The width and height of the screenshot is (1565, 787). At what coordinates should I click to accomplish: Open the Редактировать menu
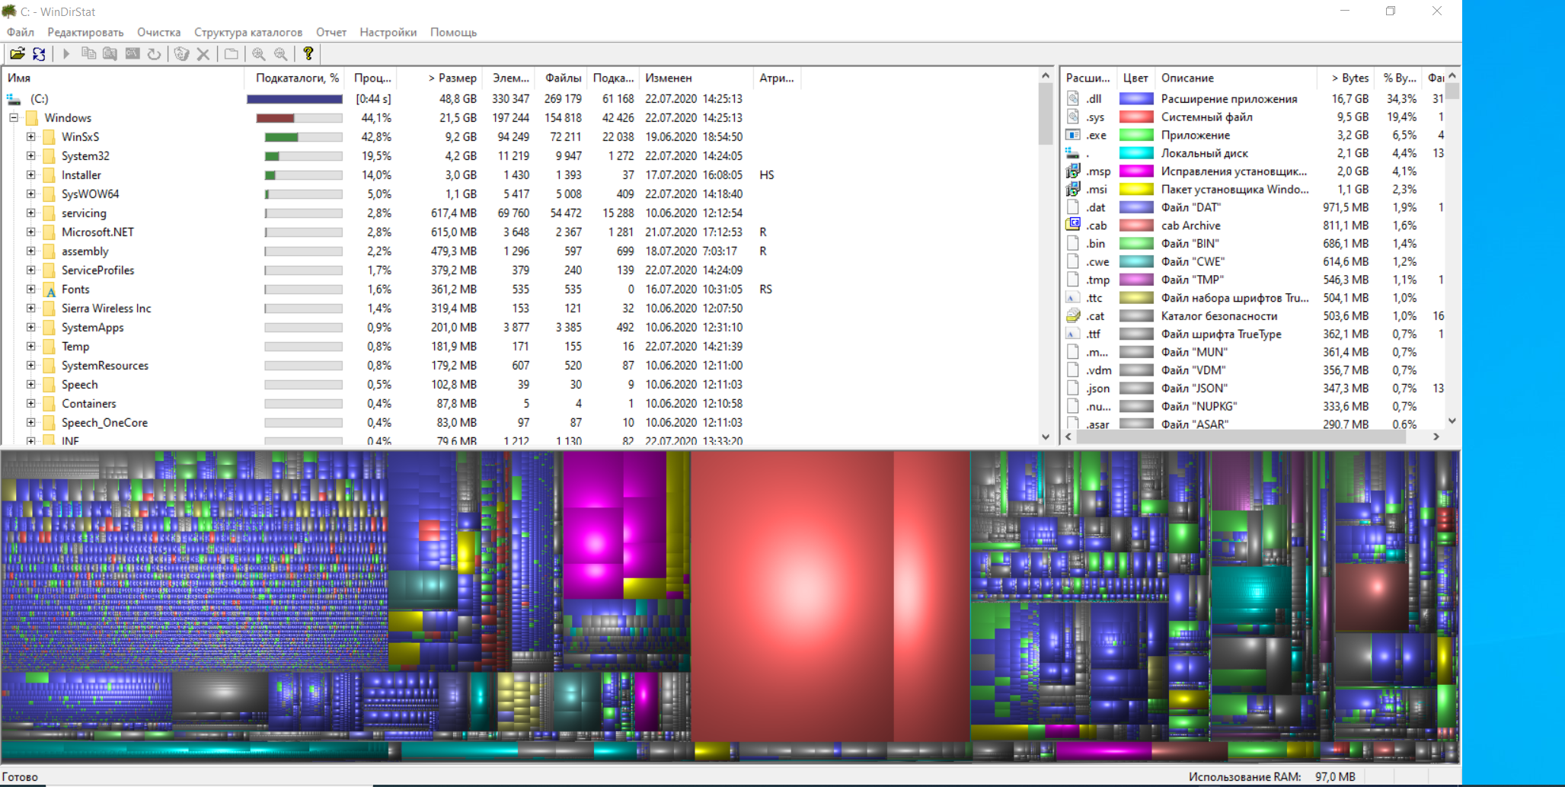(x=85, y=32)
